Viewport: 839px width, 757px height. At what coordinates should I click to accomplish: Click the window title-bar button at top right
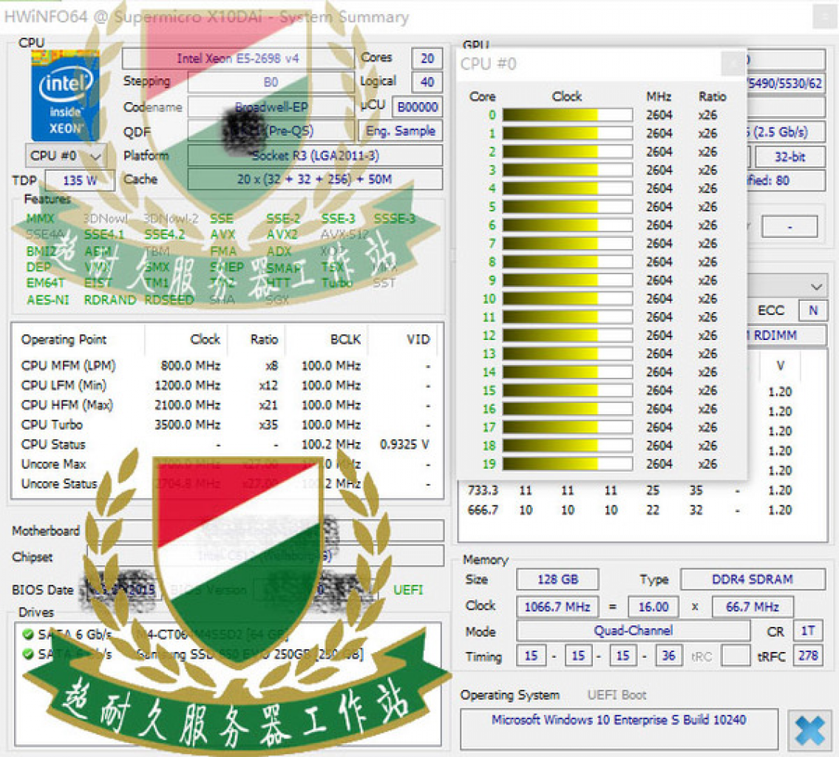(823, 16)
